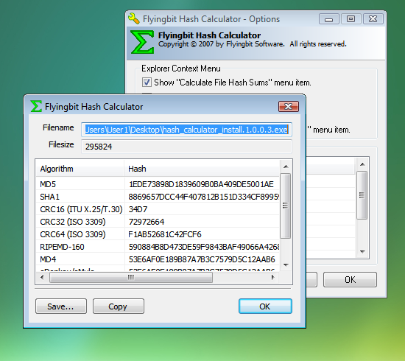Click the Options list scroll down arrow
This screenshot has width=405, height=361.
coord(362,252)
